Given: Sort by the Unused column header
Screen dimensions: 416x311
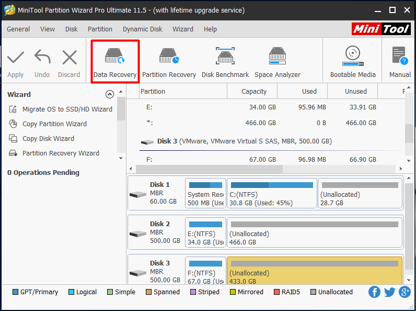Looking at the screenshot, I should [353, 91].
